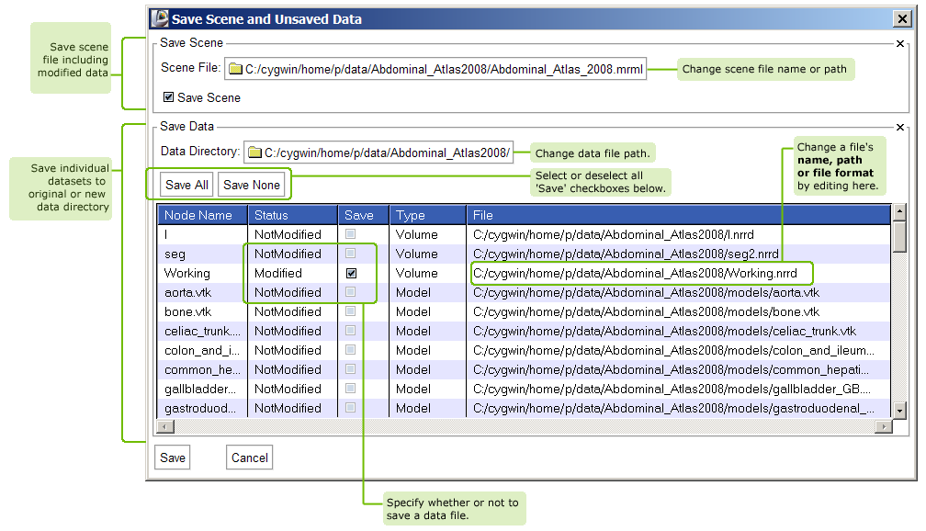Close the Save Scene and Unsaved Data dialog

pyautogui.click(x=901, y=18)
